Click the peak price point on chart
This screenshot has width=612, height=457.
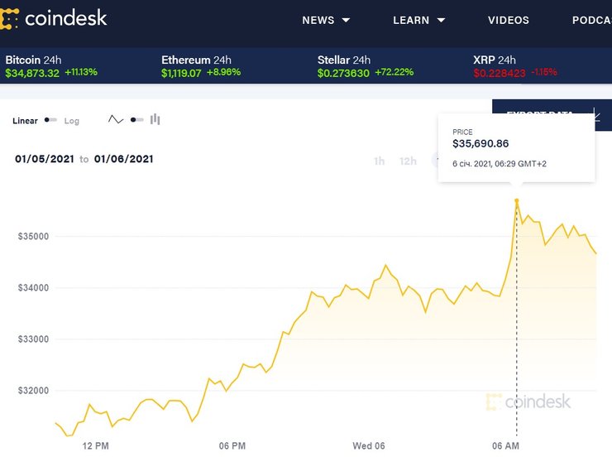(517, 201)
